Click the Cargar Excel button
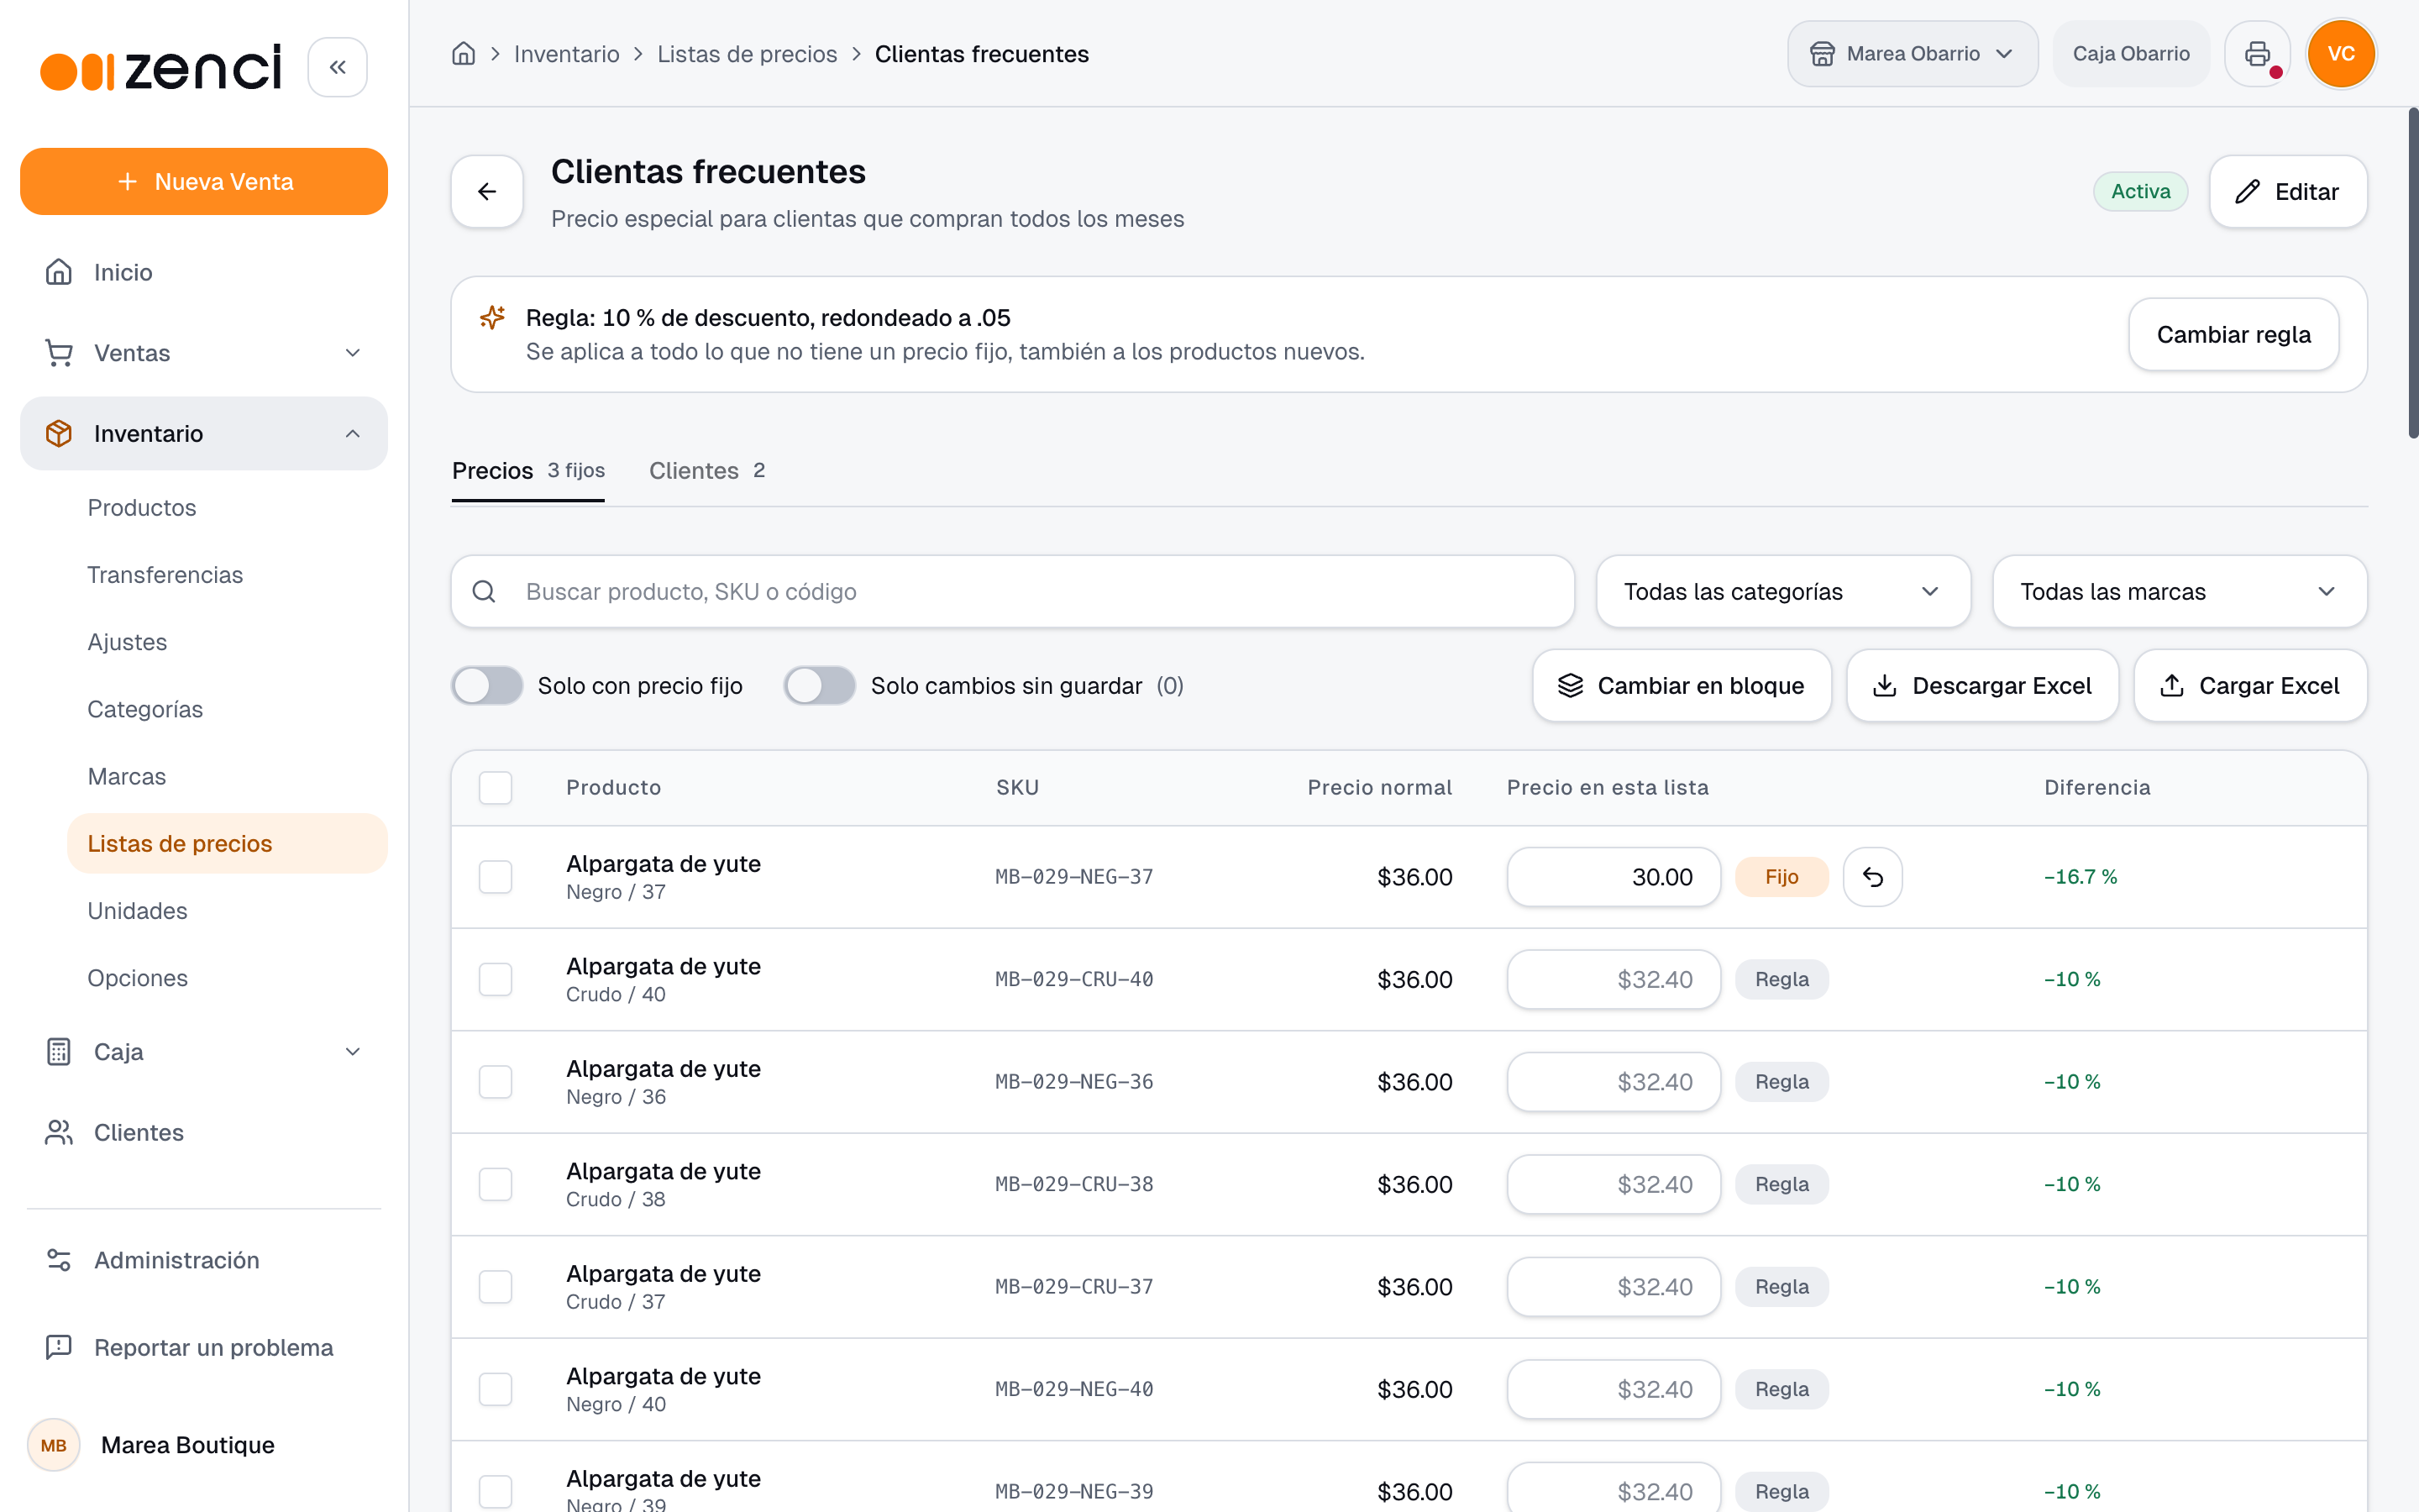 pos(2250,686)
